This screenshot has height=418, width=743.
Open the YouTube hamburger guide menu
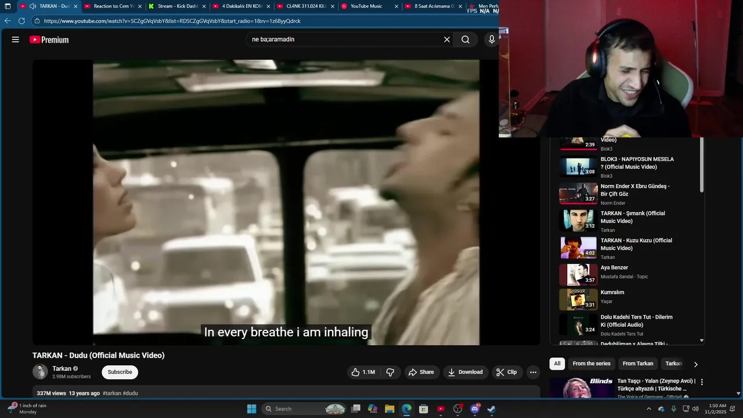point(16,39)
